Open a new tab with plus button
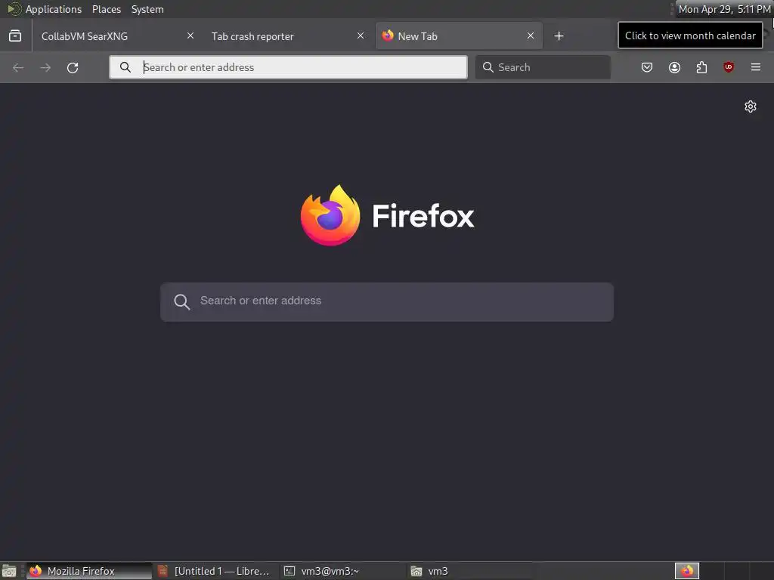Screen dimensions: 774x580 [x=559, y=36]
